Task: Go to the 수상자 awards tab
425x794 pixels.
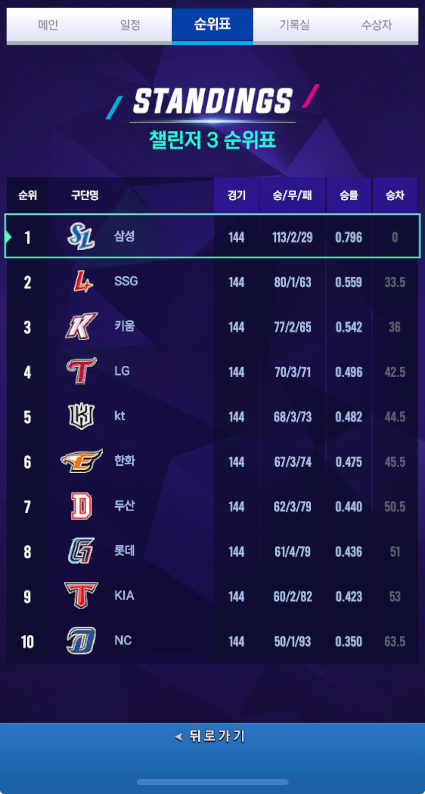Action: tap(377, 25)
